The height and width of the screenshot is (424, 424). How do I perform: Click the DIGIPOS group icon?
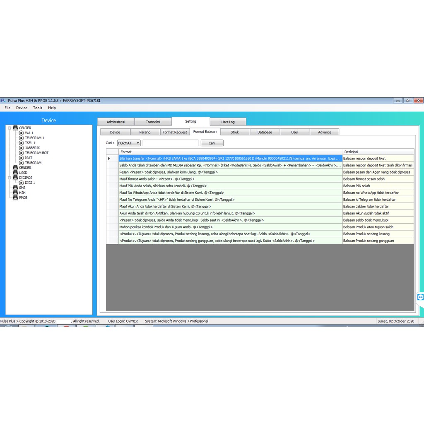(x=15, y=178)
